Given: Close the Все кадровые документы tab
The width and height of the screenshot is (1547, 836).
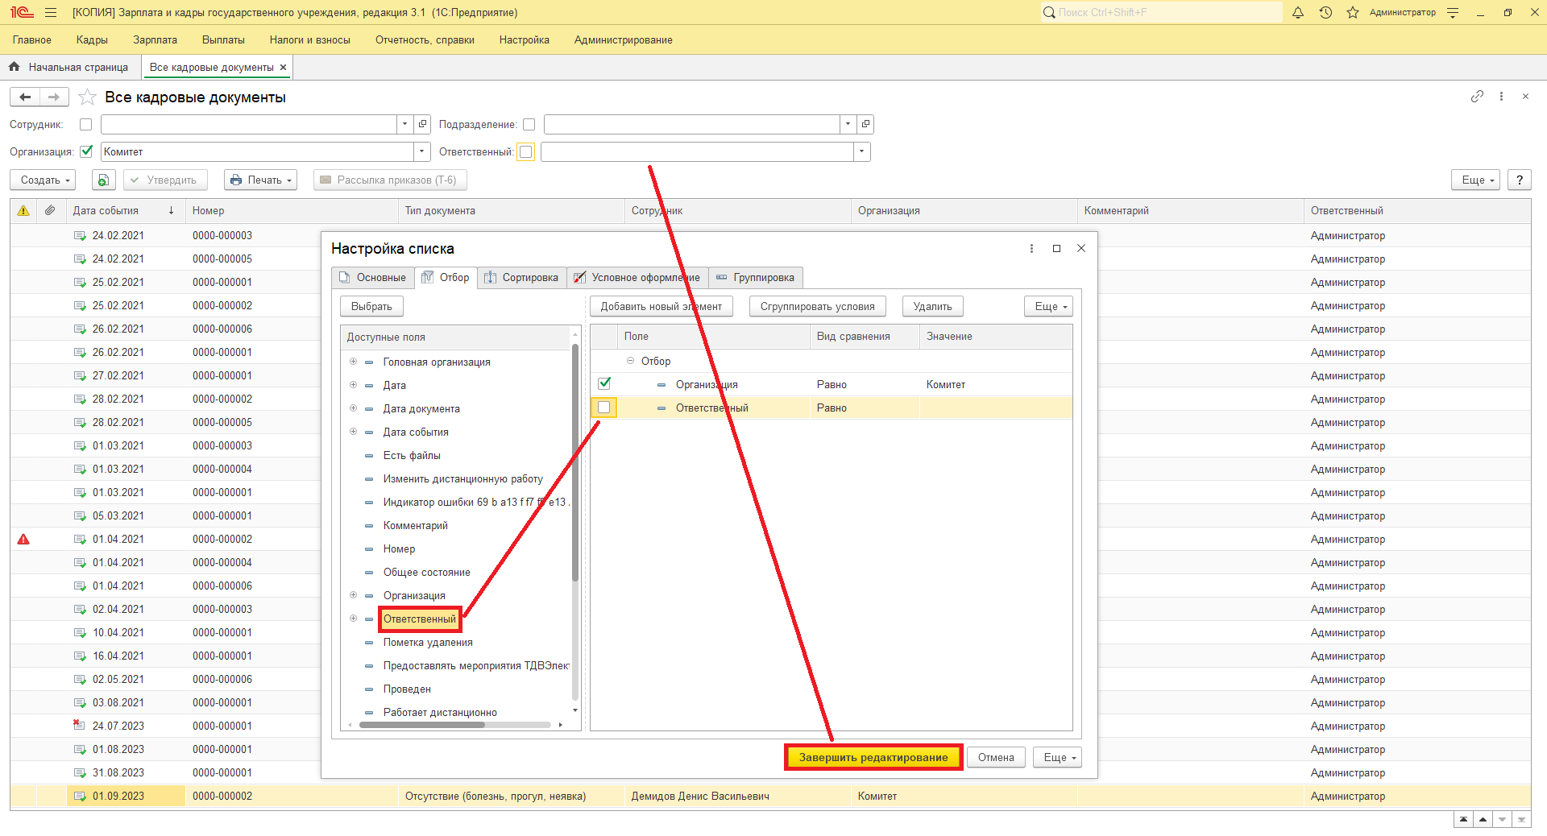Looking at the screenshot, I should (283, 68).
